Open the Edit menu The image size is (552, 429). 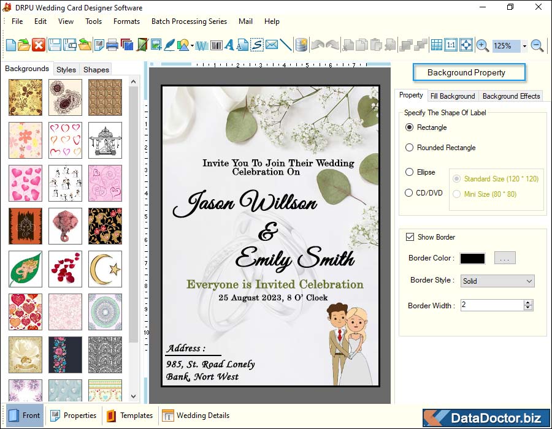(40, 21)
